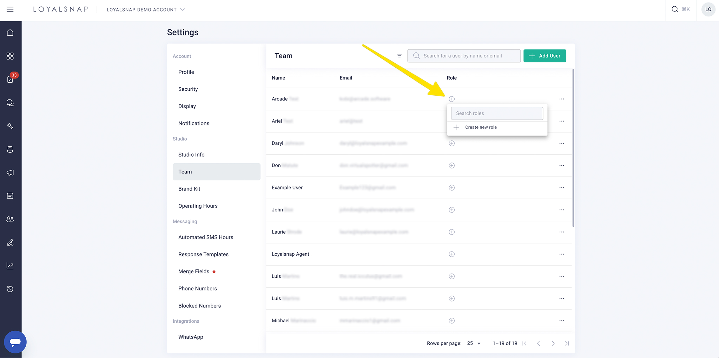Viewport: 719px width, 358px height.
Task: Open more options for Michael row
Action: point(562,321)
